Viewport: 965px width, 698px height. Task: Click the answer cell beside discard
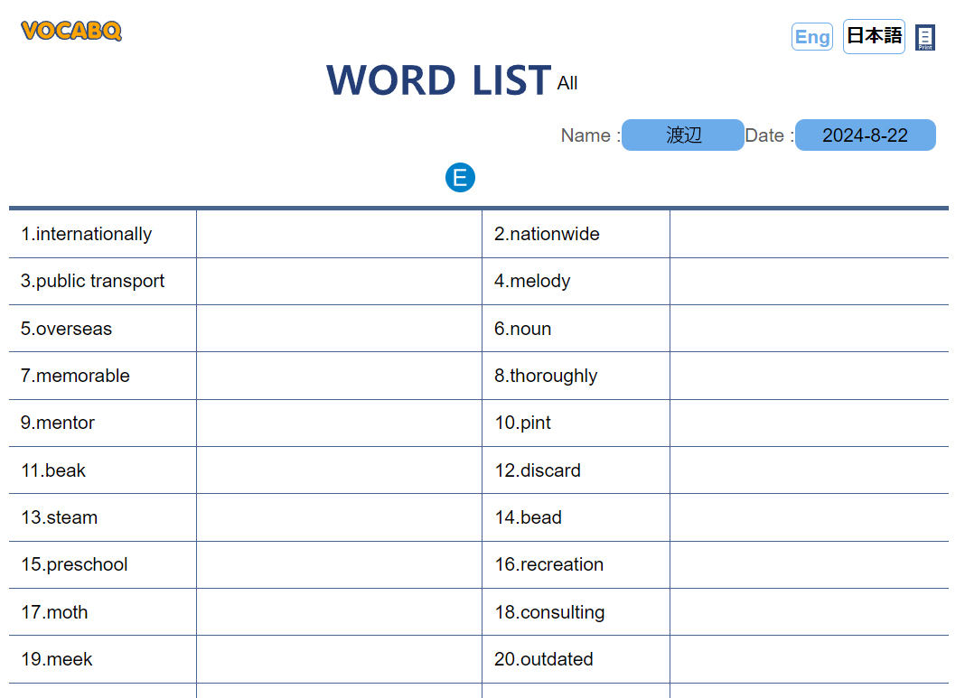810,470
